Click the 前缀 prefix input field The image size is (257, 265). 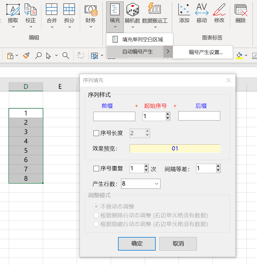point(114,116)
